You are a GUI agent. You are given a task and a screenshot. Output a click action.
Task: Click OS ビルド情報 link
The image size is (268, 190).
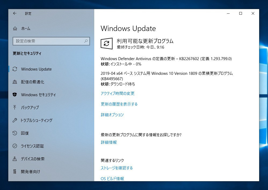pos(112,179)
